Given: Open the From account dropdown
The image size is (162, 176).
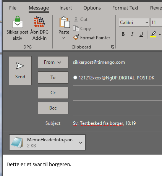Looking at the screenshot, I should point(53,62).
